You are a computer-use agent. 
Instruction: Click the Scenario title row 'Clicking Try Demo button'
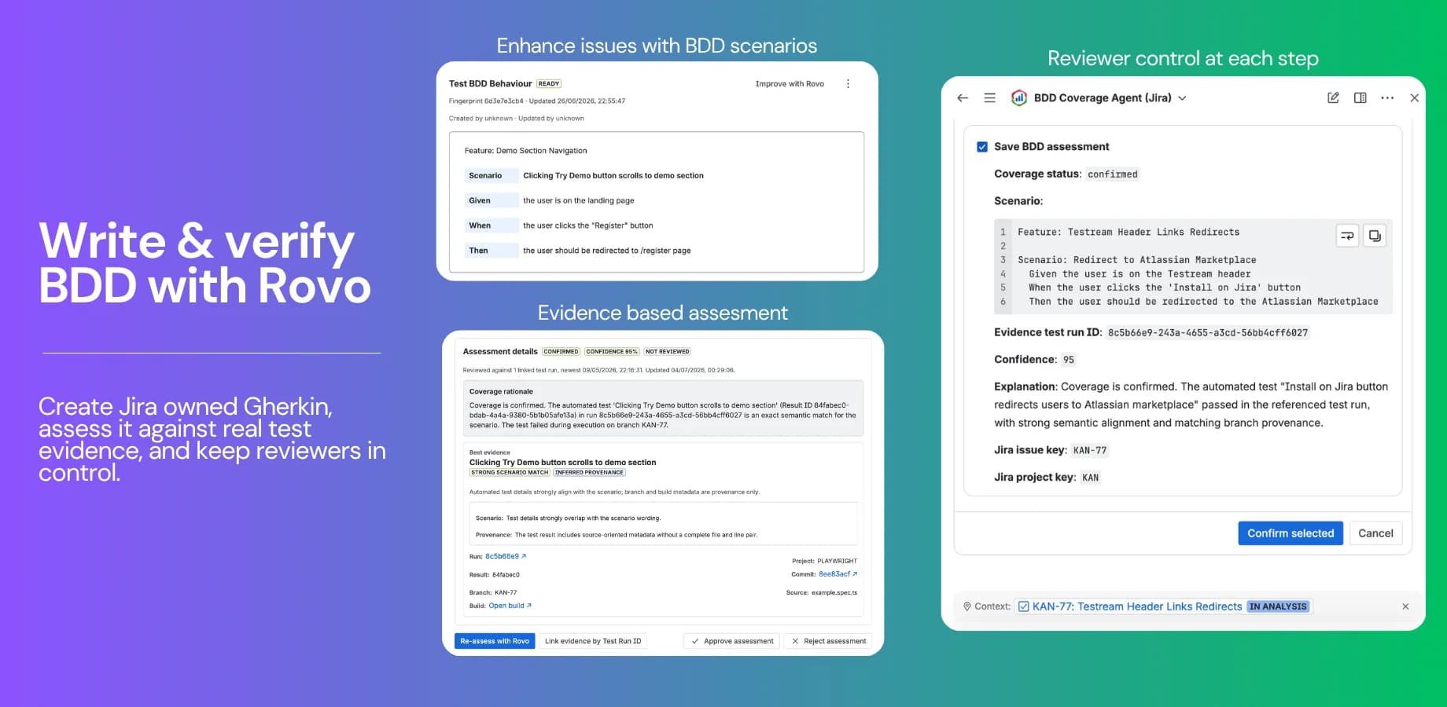click(657, 175)
